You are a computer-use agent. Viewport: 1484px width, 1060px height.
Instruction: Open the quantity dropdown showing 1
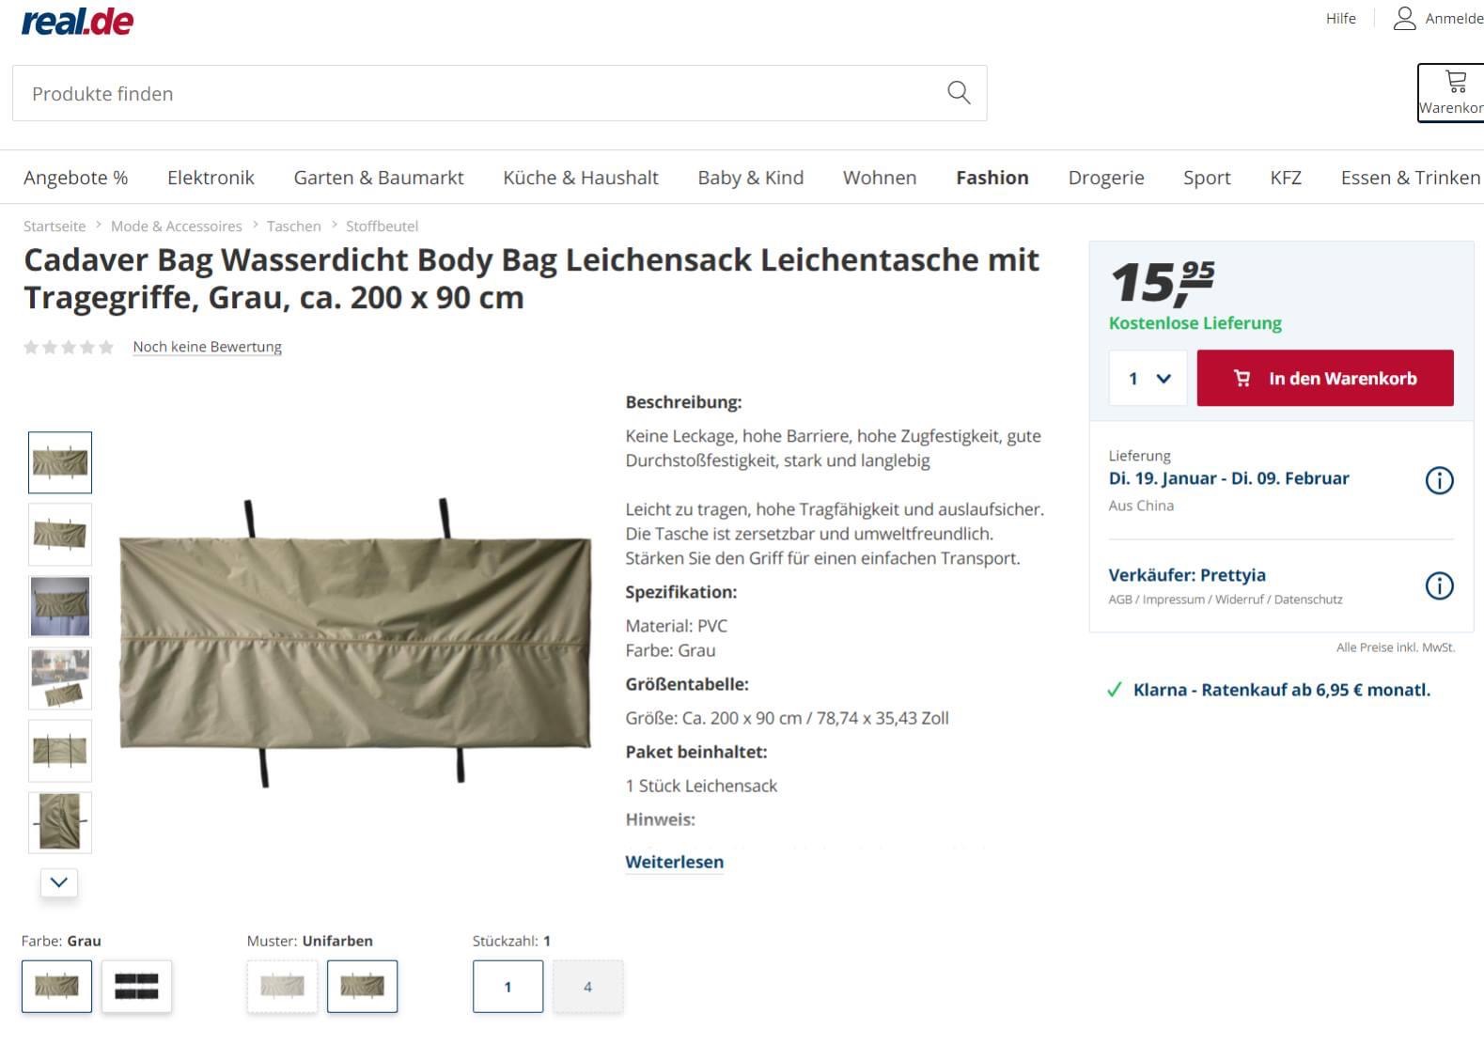point(1148,378)
